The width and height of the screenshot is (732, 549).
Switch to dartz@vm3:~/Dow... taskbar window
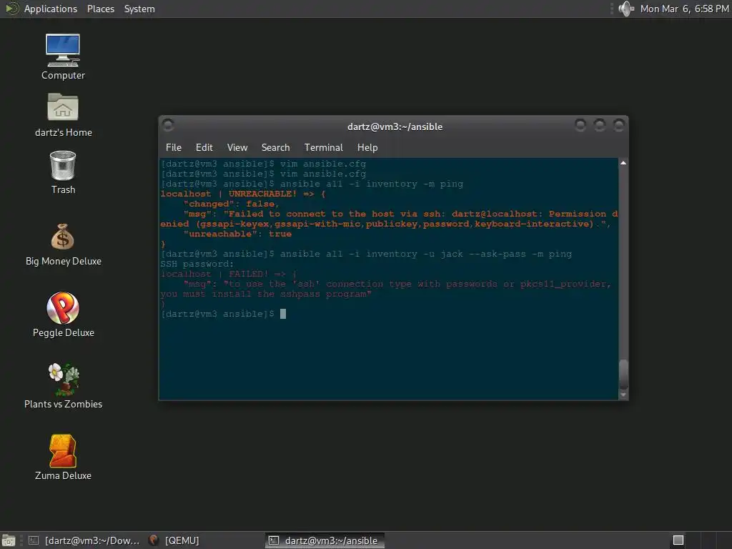pos(84,540)
